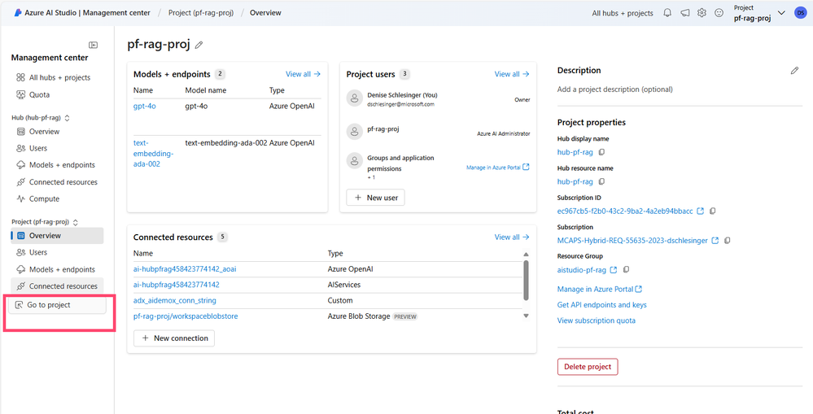Image resolution: width=813 pixels, height=414 pixels.
Task: Expand Project (pf-rag-proj) switcher
Action: point(75,222)
